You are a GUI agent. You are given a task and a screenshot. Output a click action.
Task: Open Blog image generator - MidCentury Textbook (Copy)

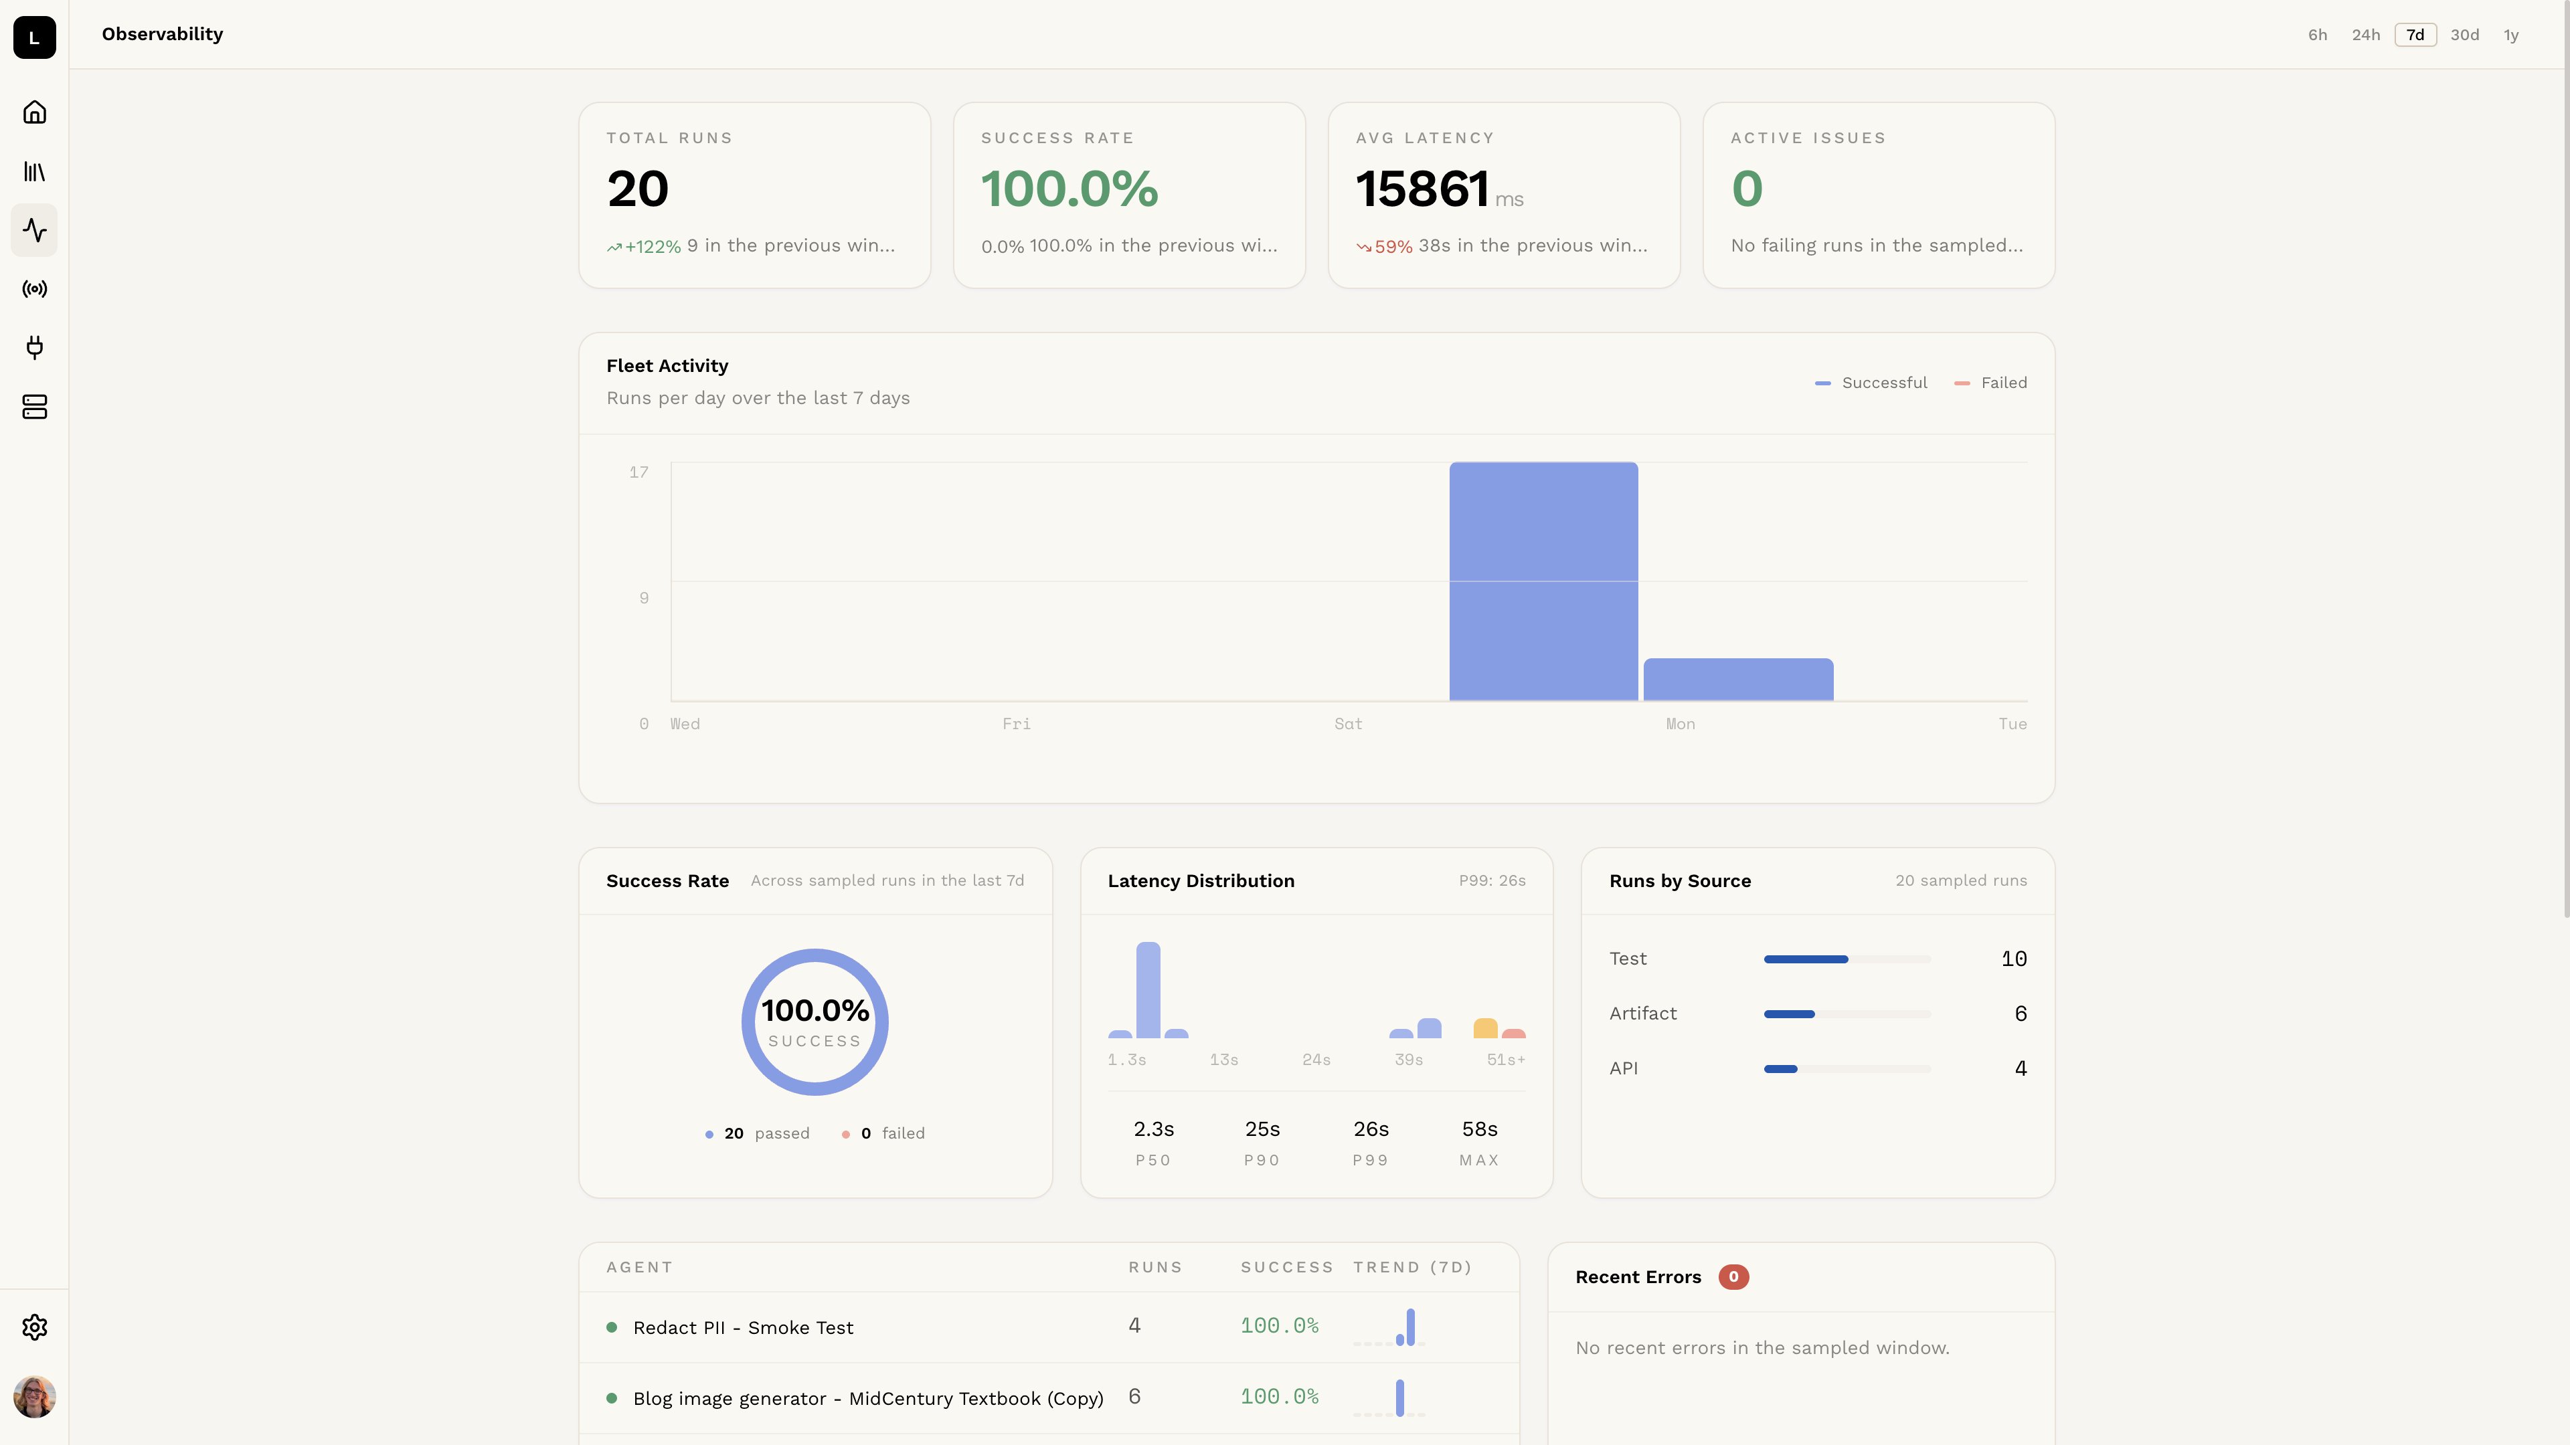(868, 1399)
